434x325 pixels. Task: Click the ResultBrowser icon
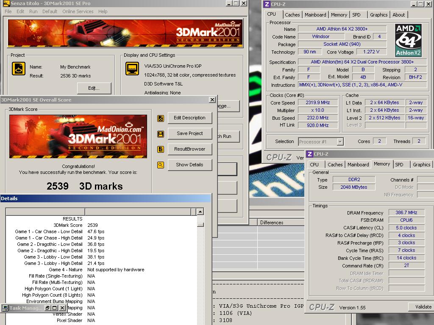pyautogui.click(x=161, y=149)
